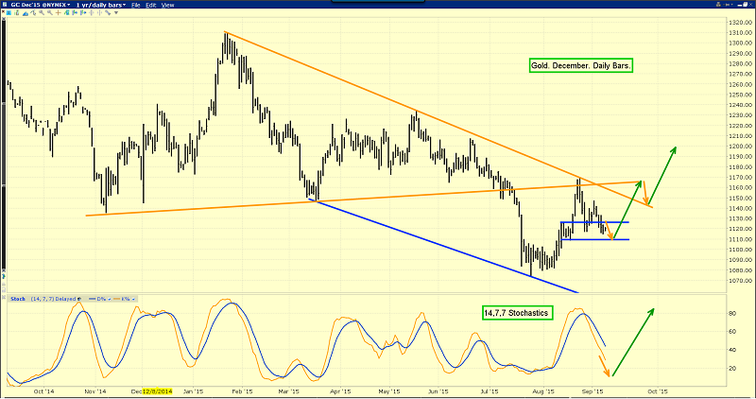Select the 'Gold. December. Daily Bars.' text annotation

579,66
